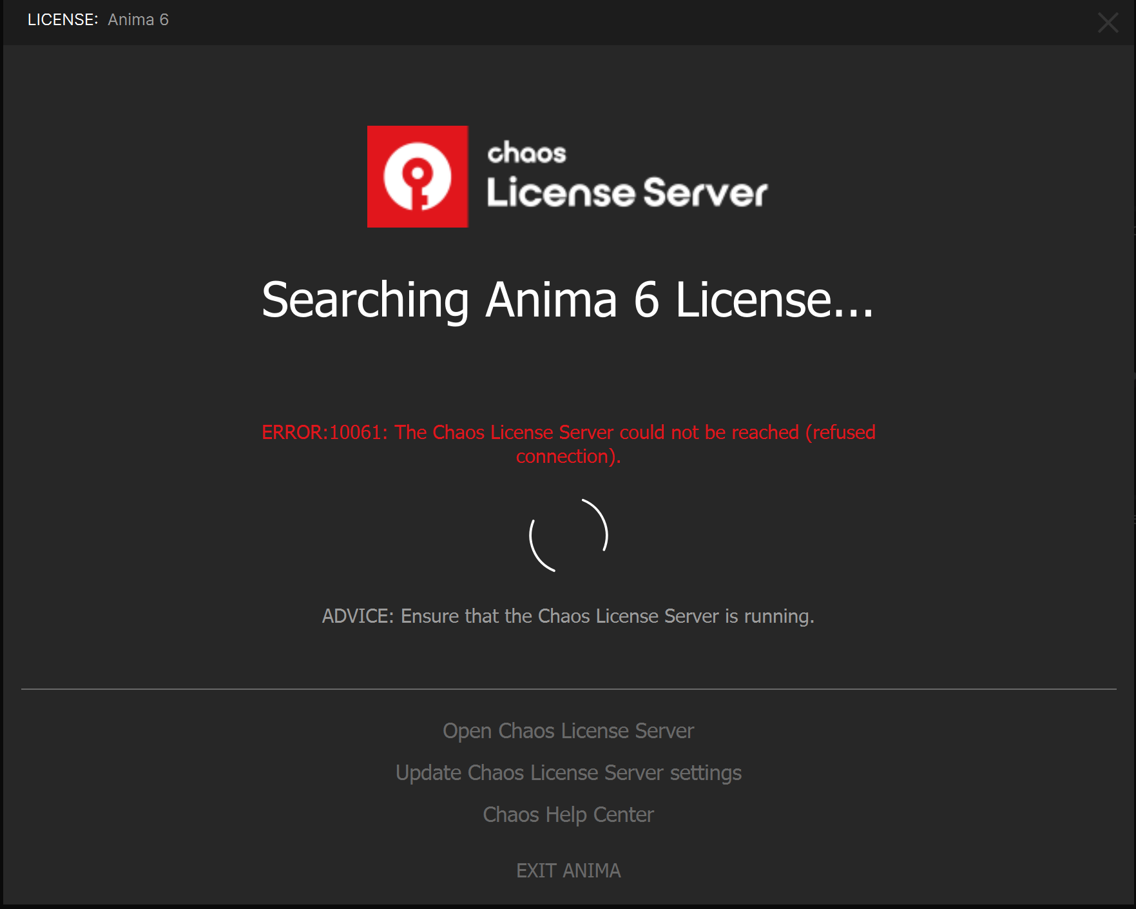The width and height of the screenshot is (1136, 909).
Task: Click the ADVICE Ensure server is running text
Action: [568, 616]
